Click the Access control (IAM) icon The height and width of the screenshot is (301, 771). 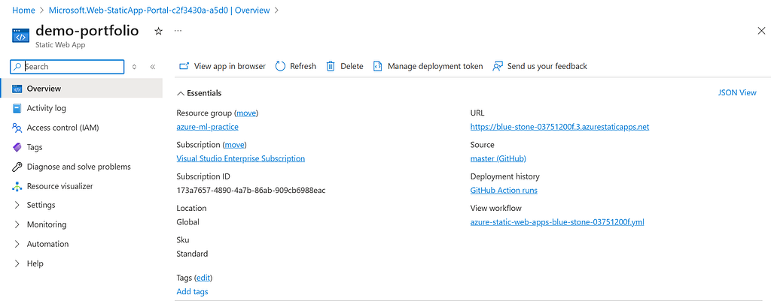pos(17,128)
